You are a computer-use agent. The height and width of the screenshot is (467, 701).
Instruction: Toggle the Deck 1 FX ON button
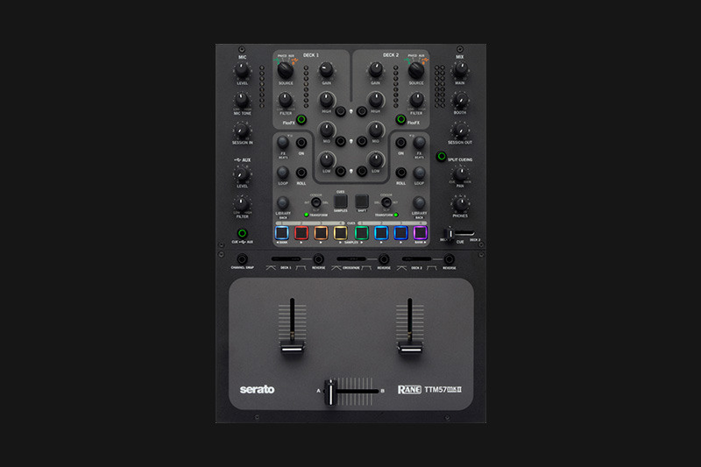(301, 143)
